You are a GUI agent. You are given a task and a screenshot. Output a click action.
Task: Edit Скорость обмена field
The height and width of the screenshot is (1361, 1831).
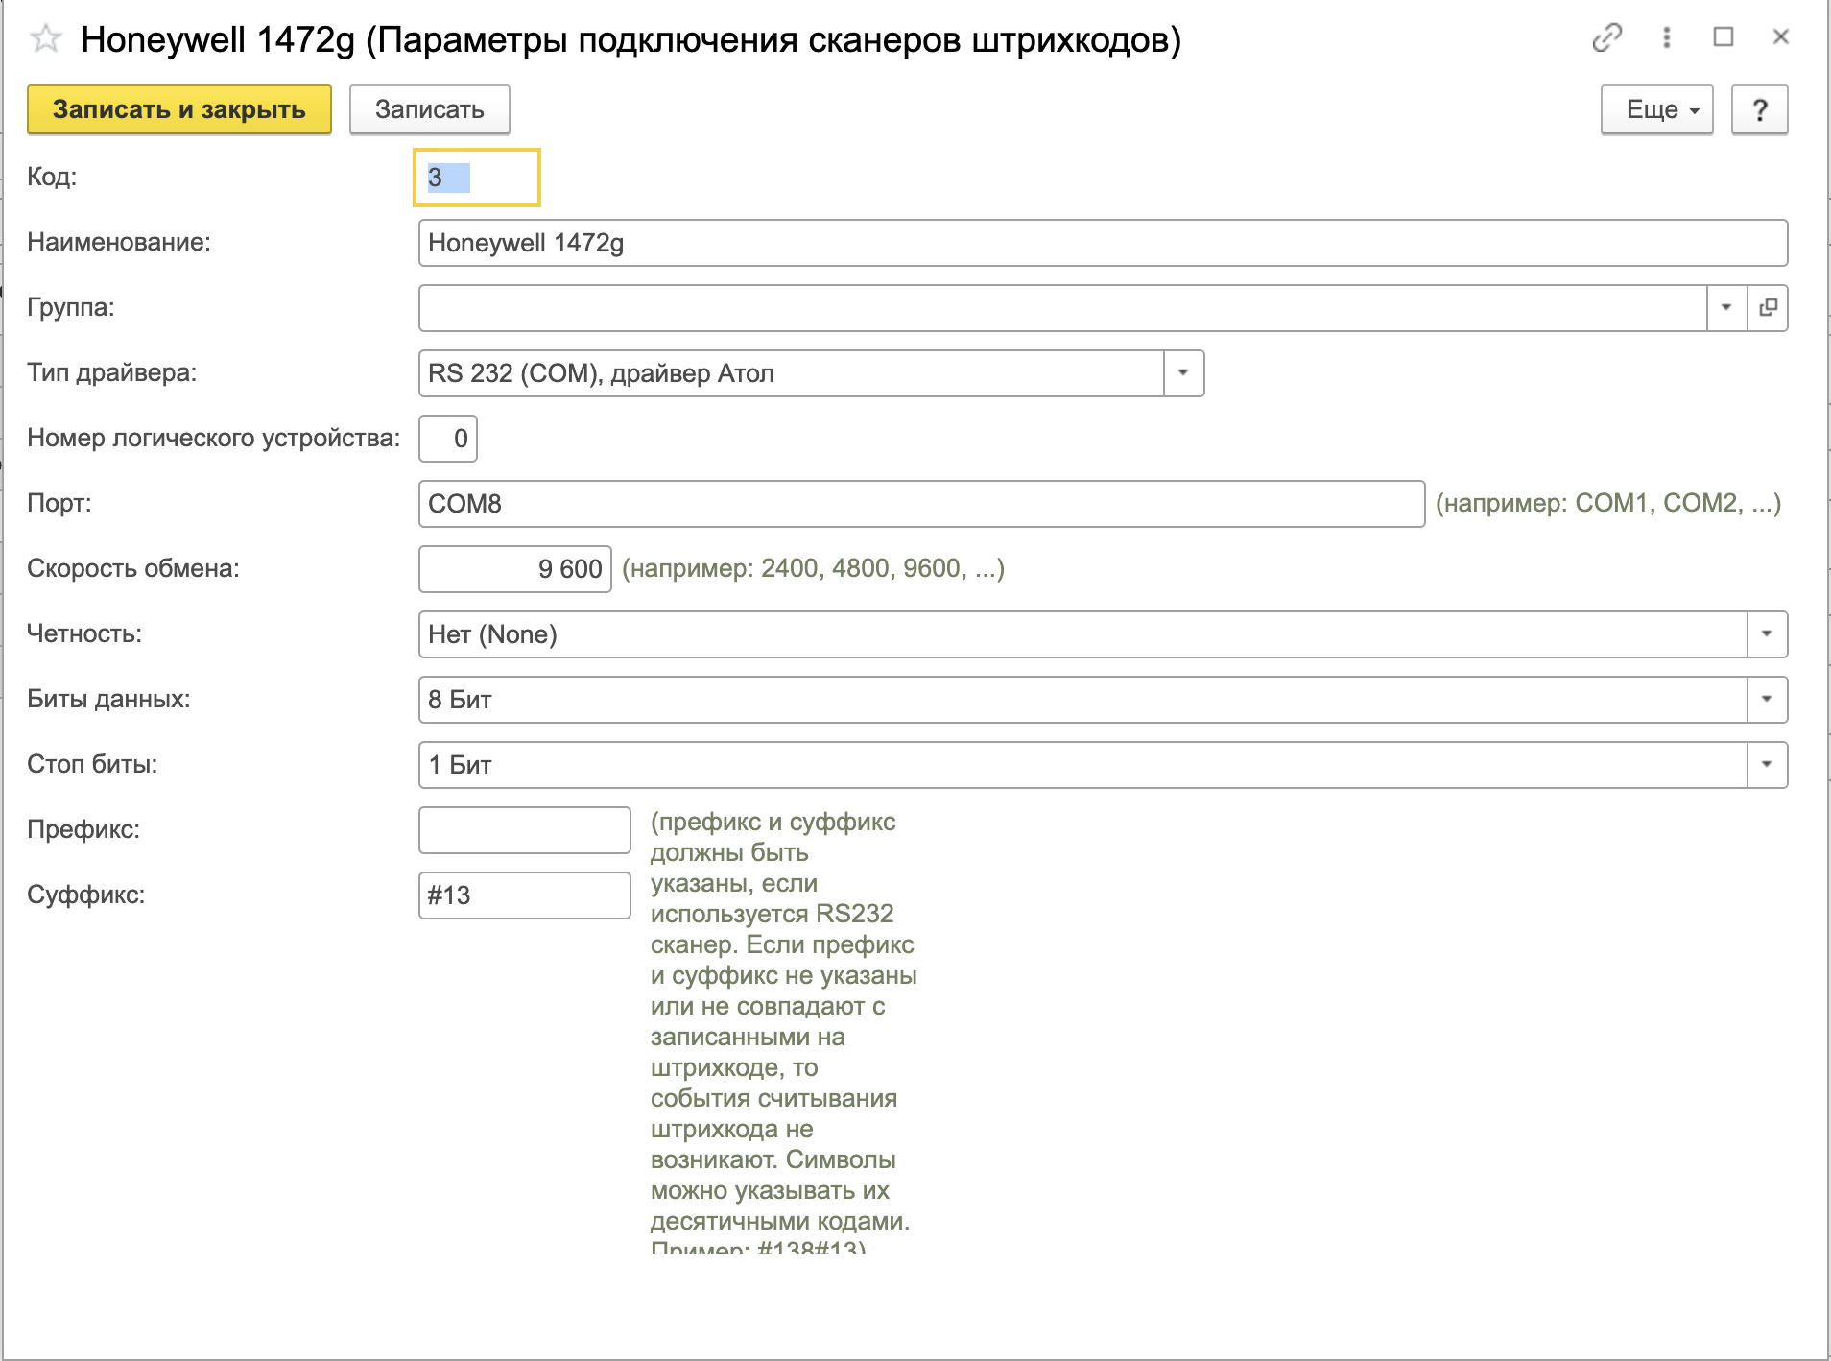pyautogui.click(x=515, y=569)
